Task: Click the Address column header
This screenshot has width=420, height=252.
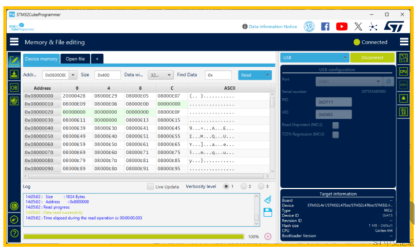Action: tap(42, 88)
